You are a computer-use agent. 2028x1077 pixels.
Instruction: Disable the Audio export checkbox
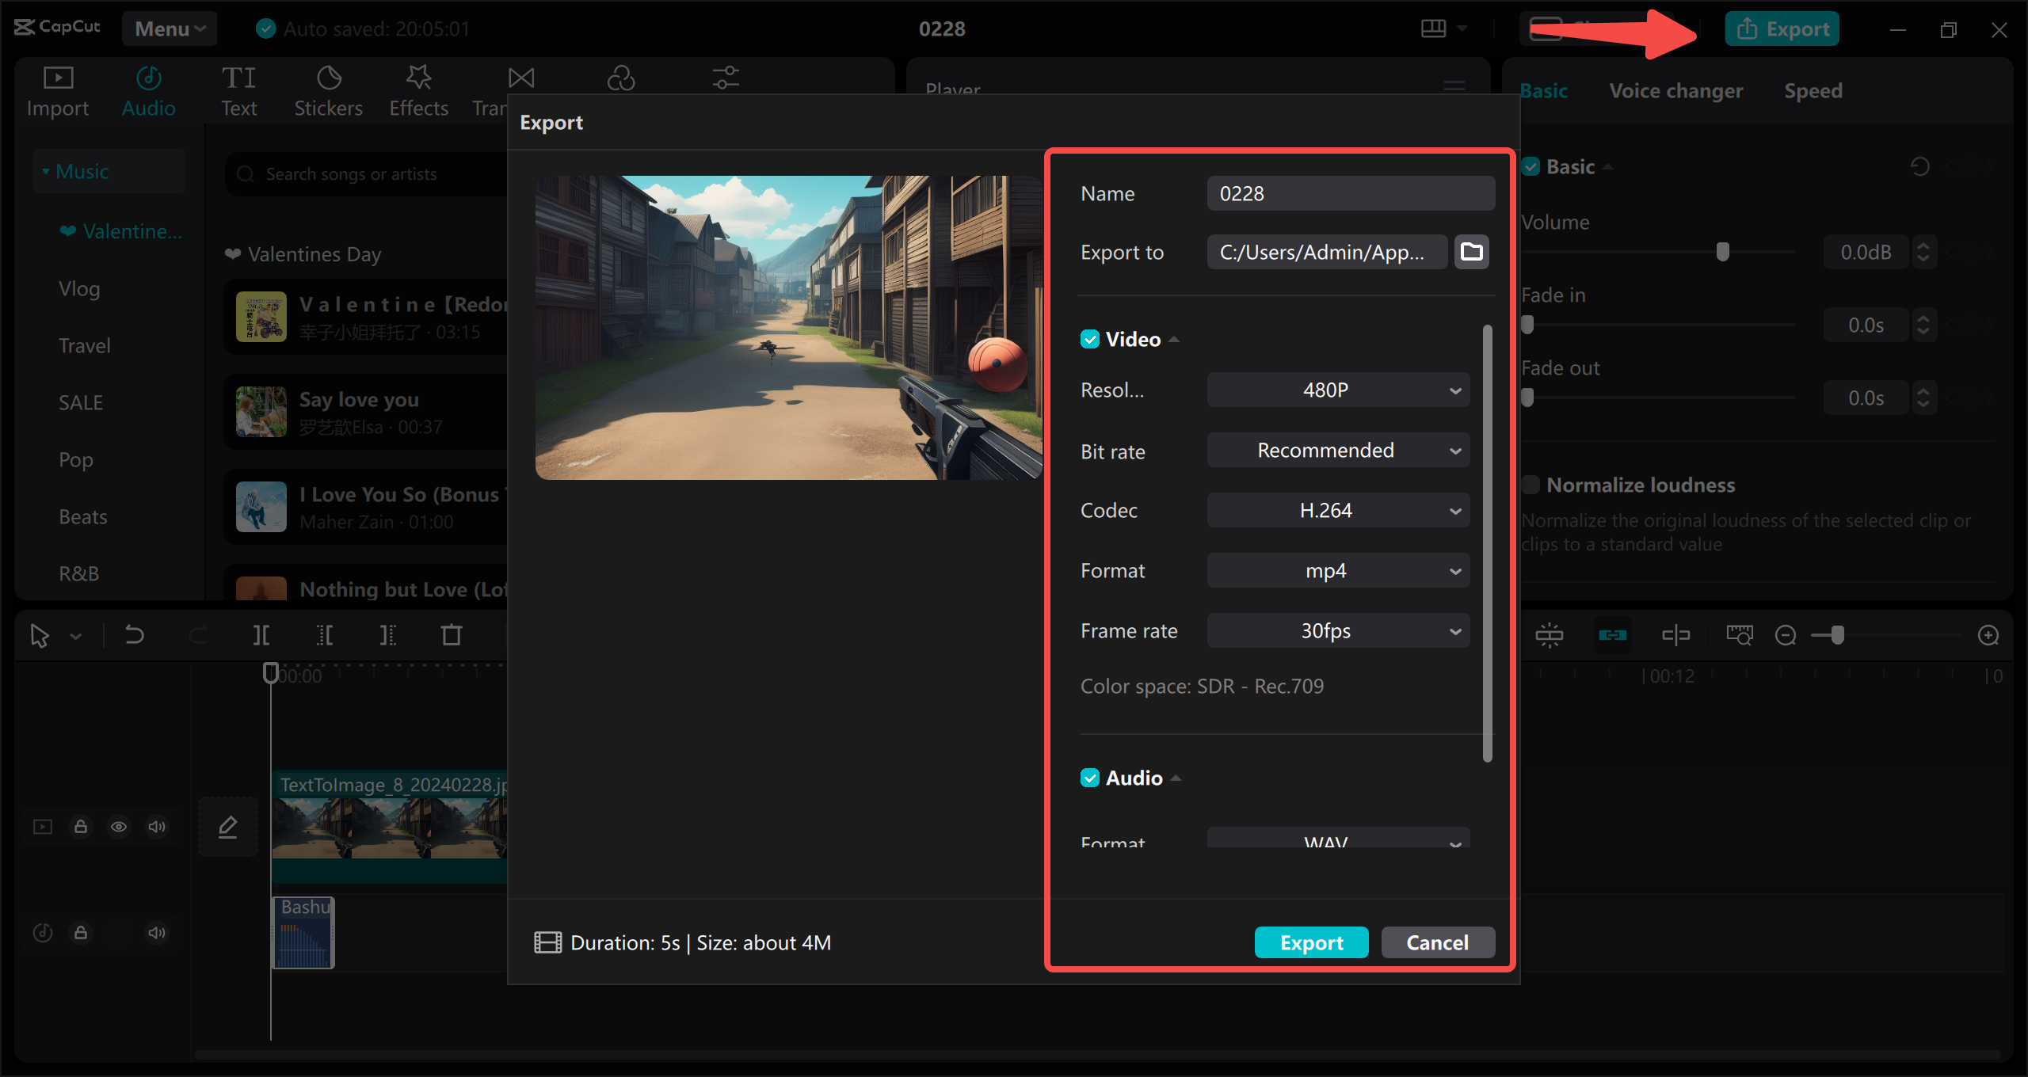1090,778
